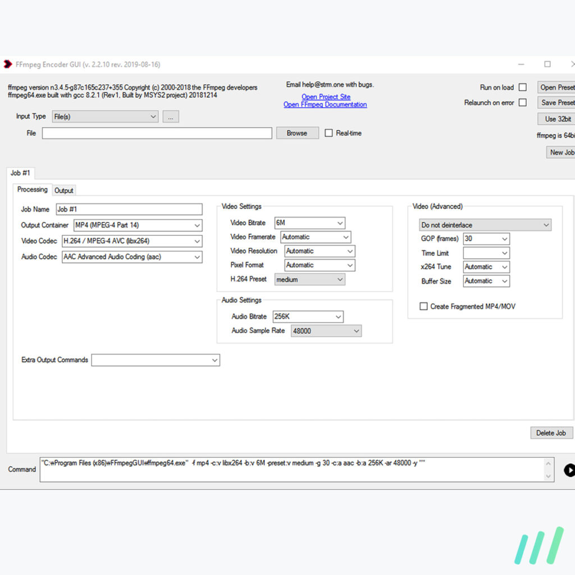Click the Command box scroll-down arrow
The image size is (575, 575).
click(x=548, y=476)
